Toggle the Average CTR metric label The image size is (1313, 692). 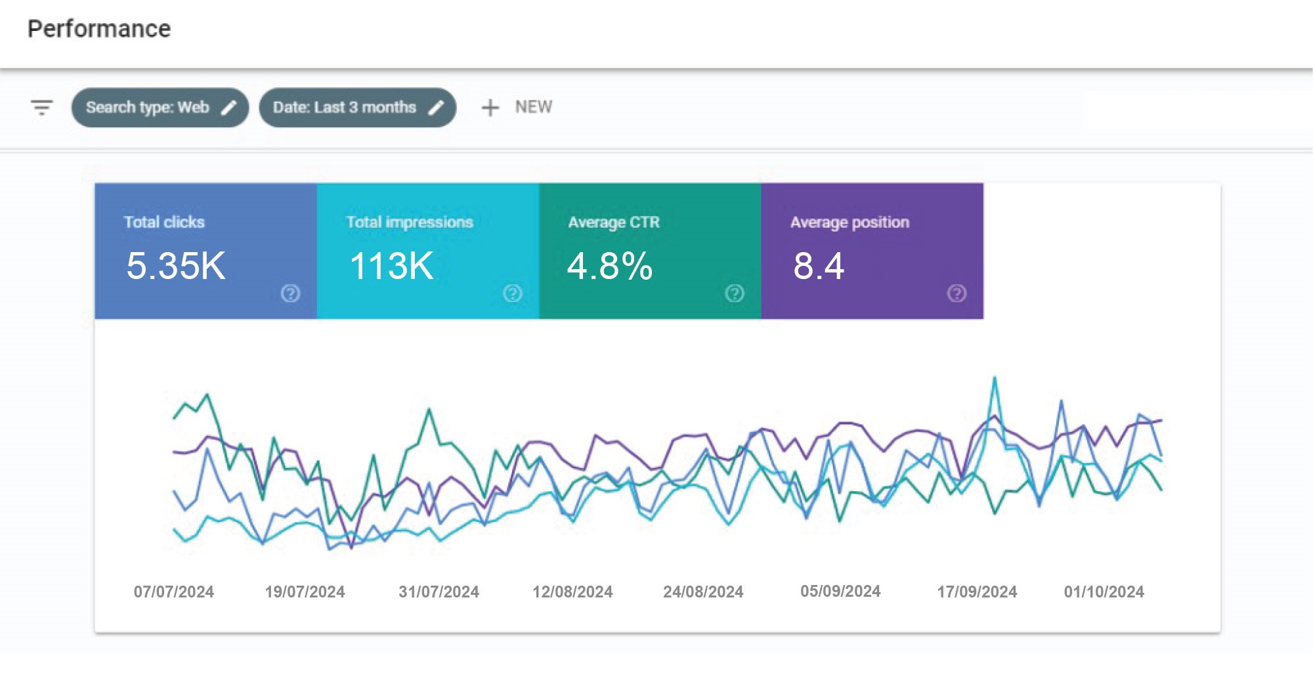(x=614, y=223)
